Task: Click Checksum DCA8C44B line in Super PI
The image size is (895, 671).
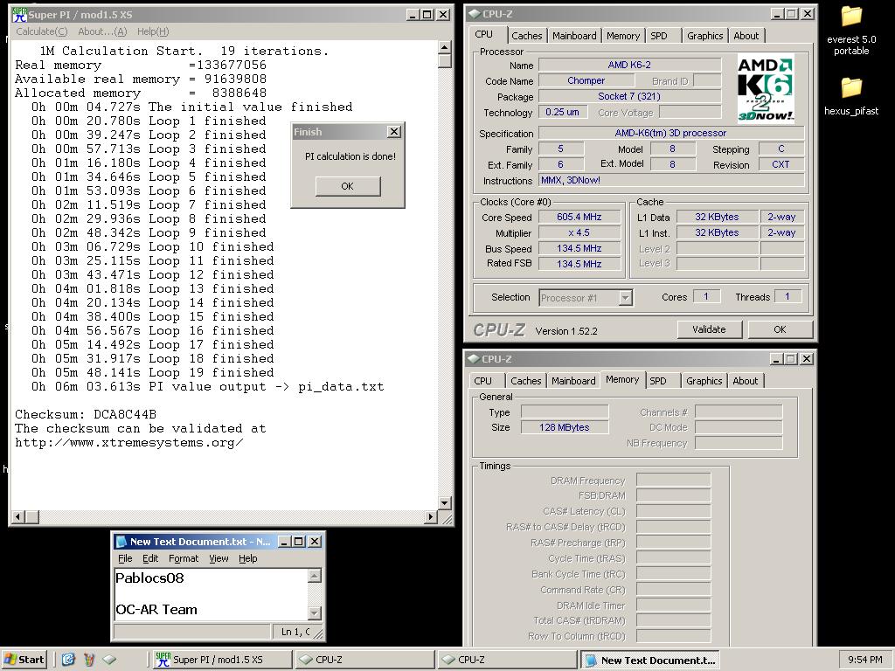Action: coord(86,414)
